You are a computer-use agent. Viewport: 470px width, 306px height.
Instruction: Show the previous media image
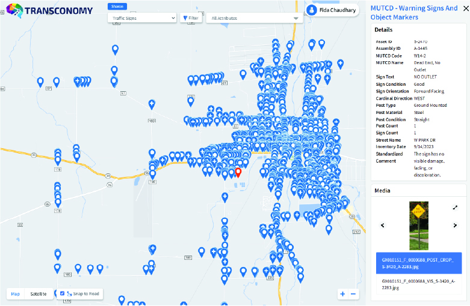[x=383, y=226]
